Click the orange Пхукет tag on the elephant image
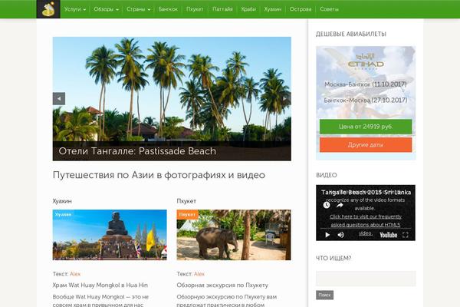Viewport: 460px width, 307px height. [x=188, y=214]
